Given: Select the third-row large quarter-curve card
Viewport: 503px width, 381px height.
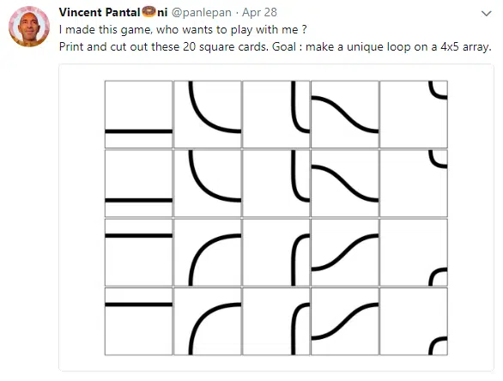Looking at the screenshot, I should [208, 252].
